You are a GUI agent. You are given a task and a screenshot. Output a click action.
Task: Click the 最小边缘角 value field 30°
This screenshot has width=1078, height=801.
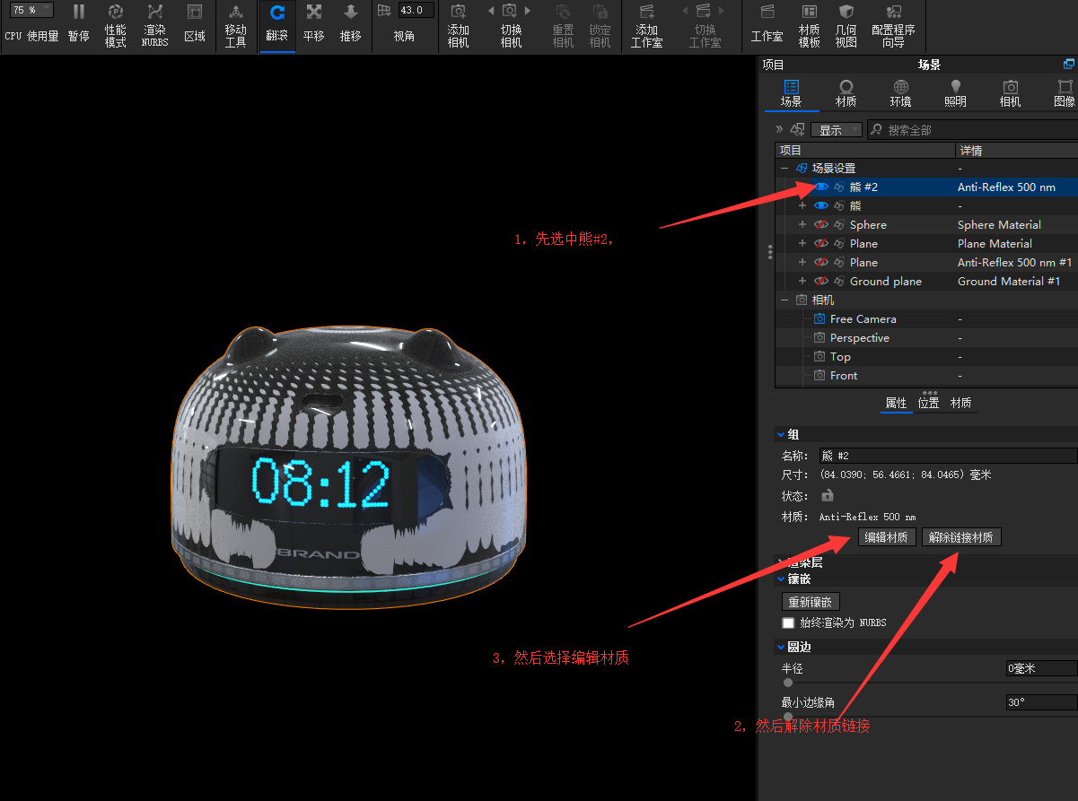pos(1041,702)
